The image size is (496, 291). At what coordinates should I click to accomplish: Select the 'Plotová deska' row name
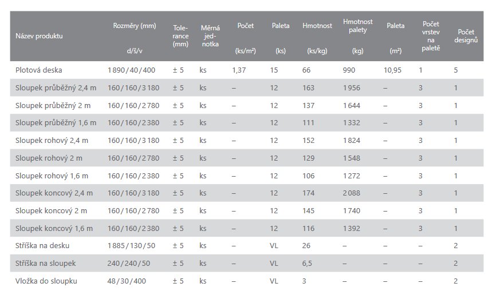tap(38, 70)
